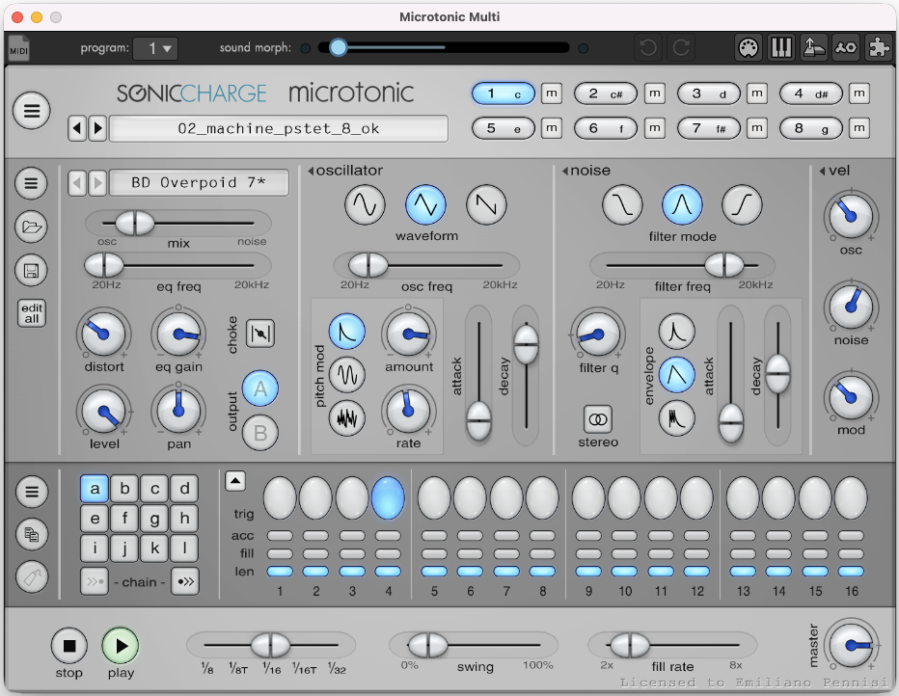The width and height of the screenshot is (899, 696).
Task: Select the high-pass noise filter mode
Action: tap(742, 204)
